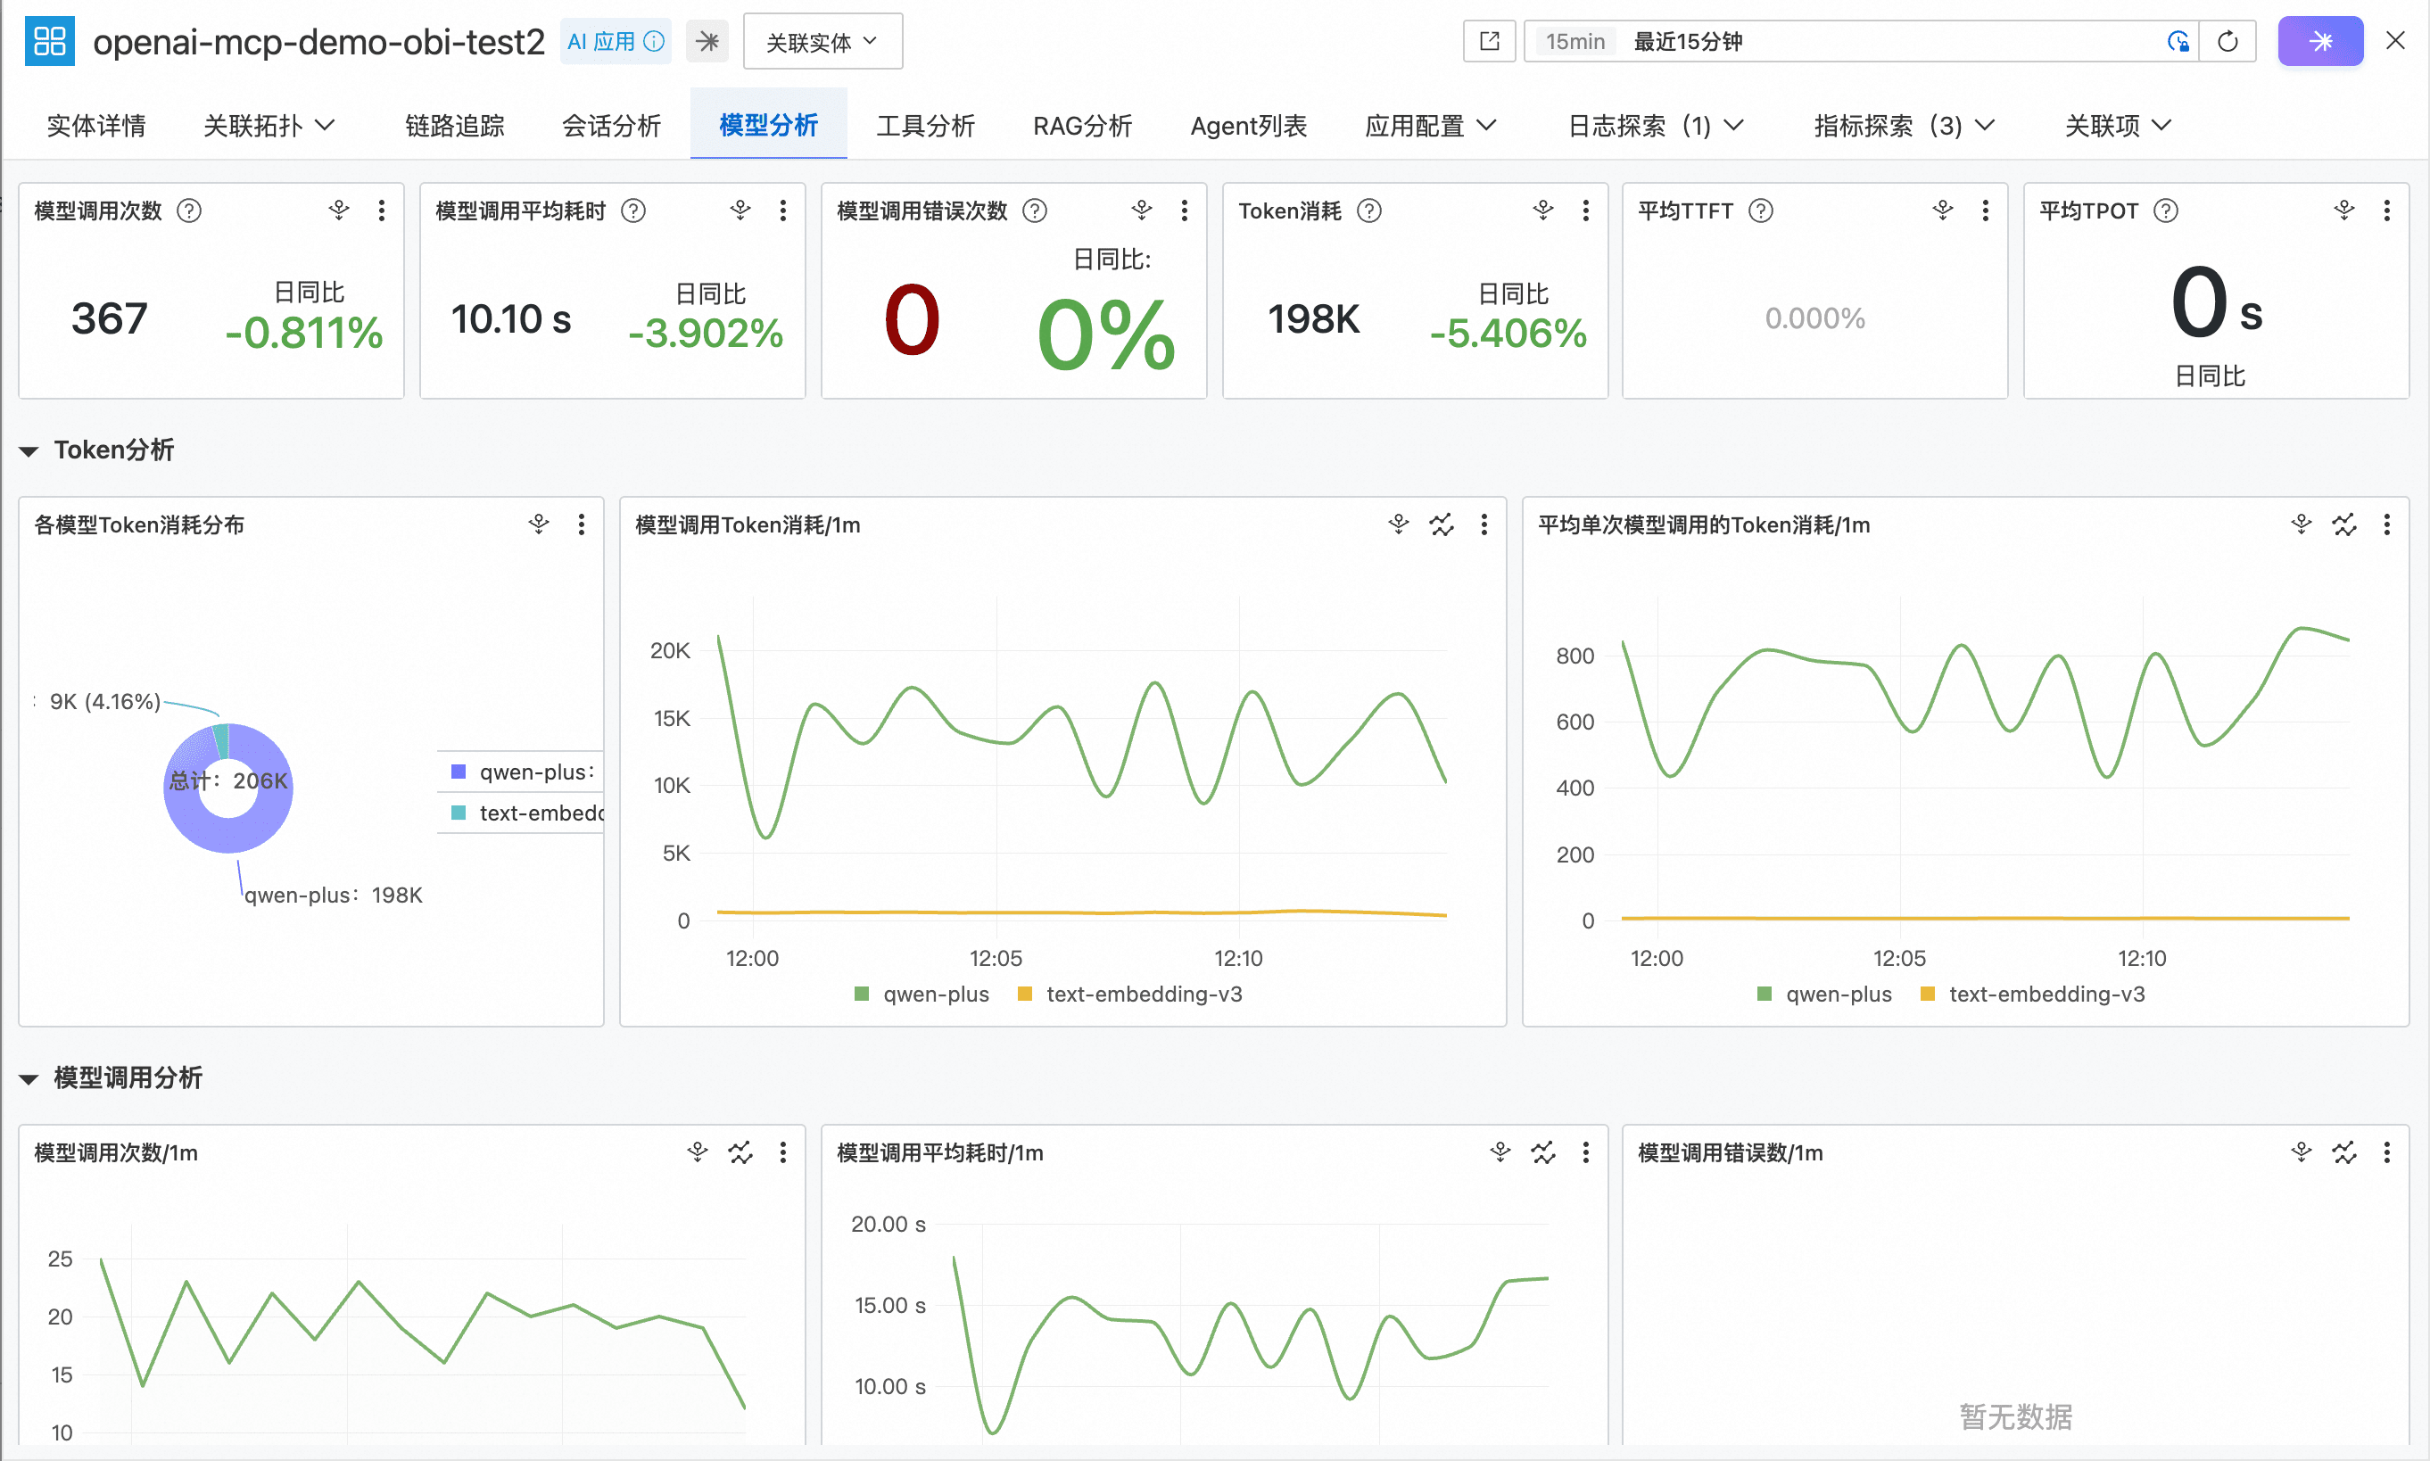
Task: Click help icon for 模型调用错误次数
Action: click(x=1035, y=210)
